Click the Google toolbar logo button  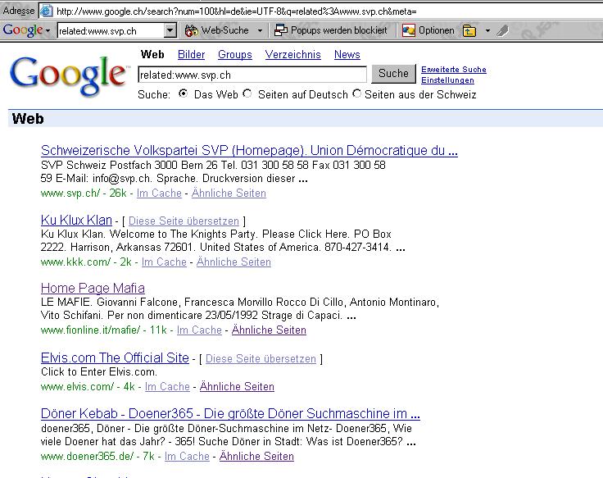pyautogui.click(x=26, y=30)
